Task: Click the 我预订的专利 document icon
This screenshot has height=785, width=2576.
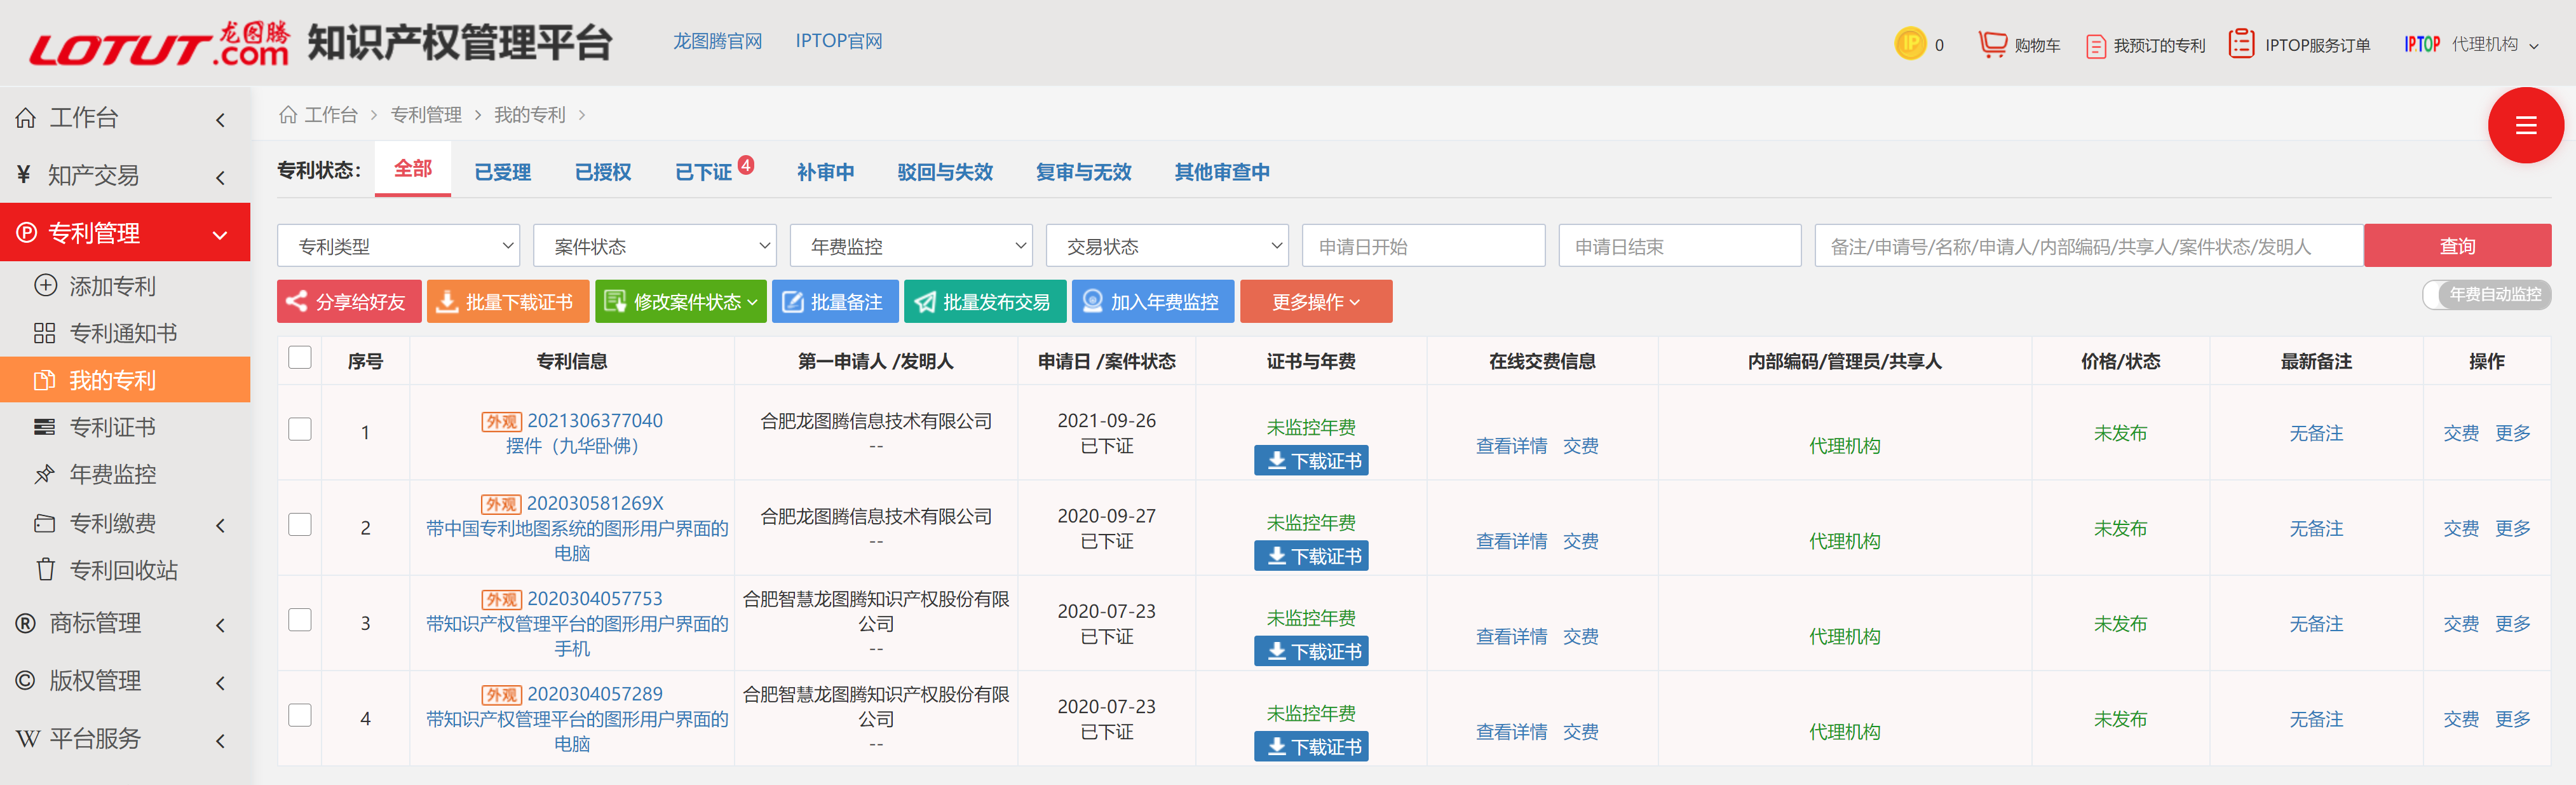Action: click(2095, 46)
